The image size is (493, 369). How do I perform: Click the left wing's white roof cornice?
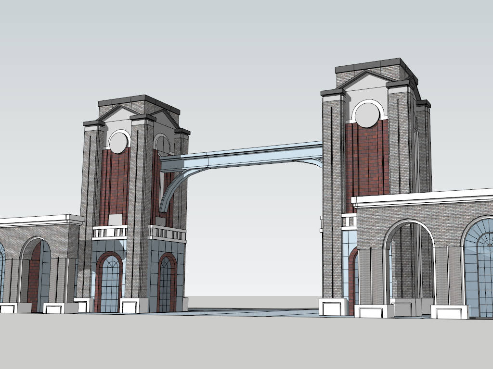tap(39, 221)
